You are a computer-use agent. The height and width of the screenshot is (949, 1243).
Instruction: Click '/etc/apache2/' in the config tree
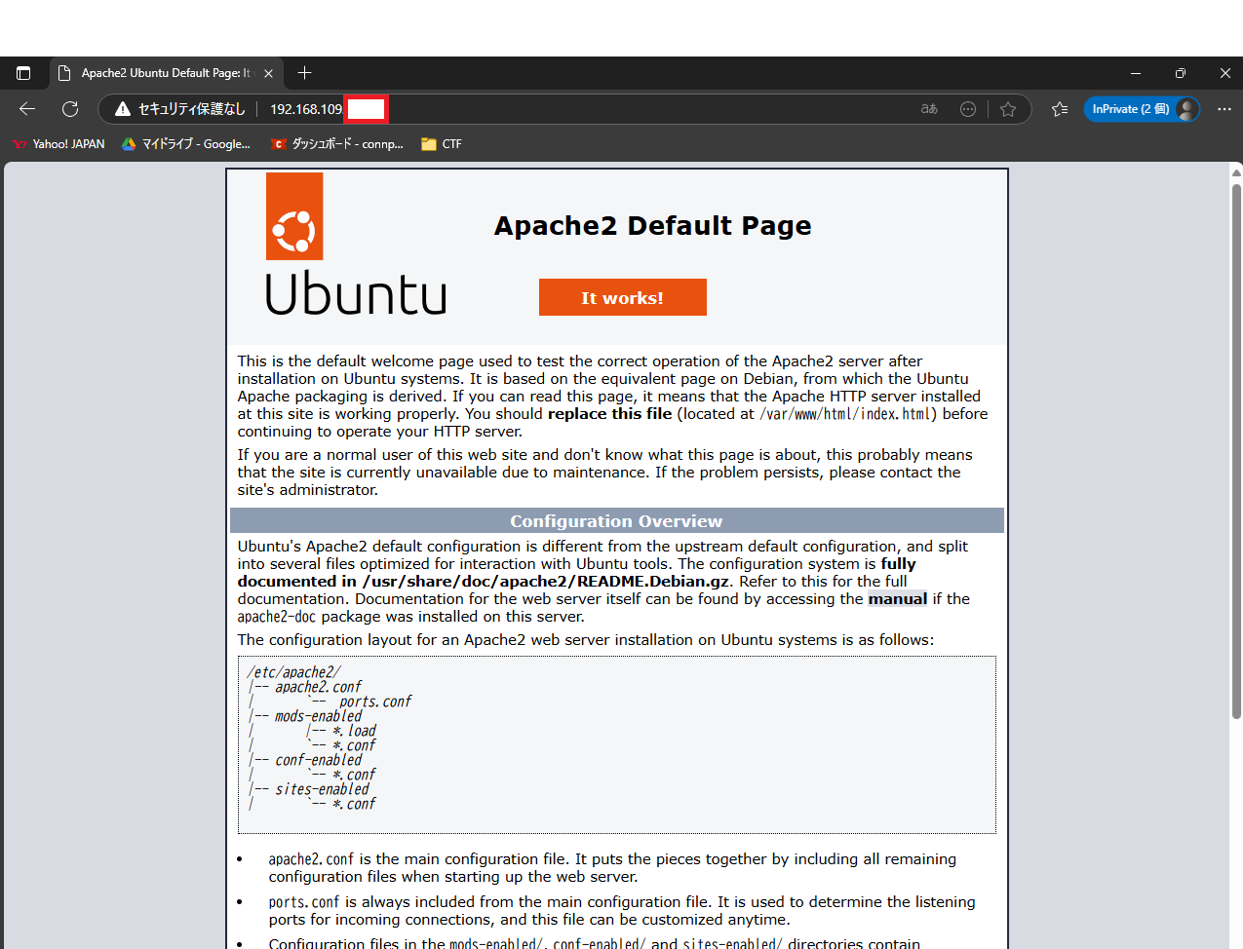pos(293,672)
